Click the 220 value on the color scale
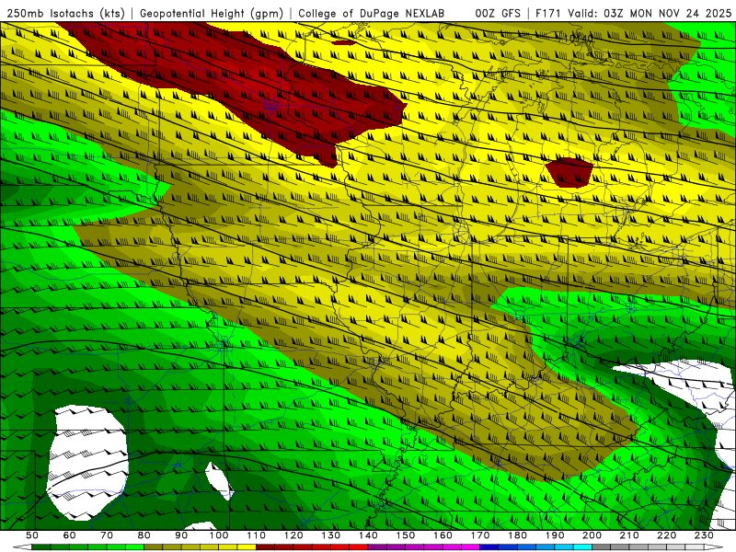736x552 pixels. pos(666,535)
